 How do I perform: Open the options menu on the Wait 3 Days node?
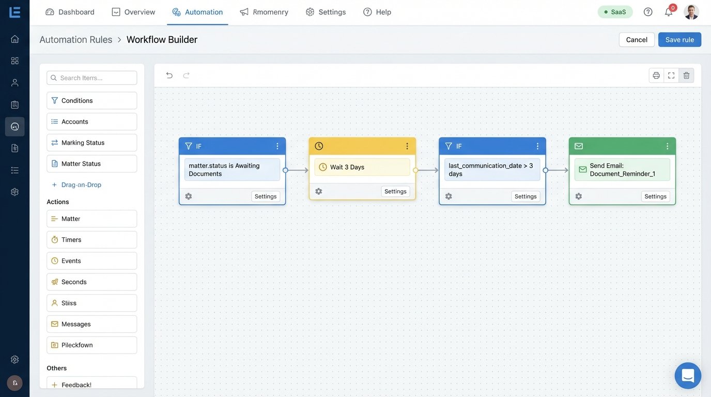[x=406, y=145]
